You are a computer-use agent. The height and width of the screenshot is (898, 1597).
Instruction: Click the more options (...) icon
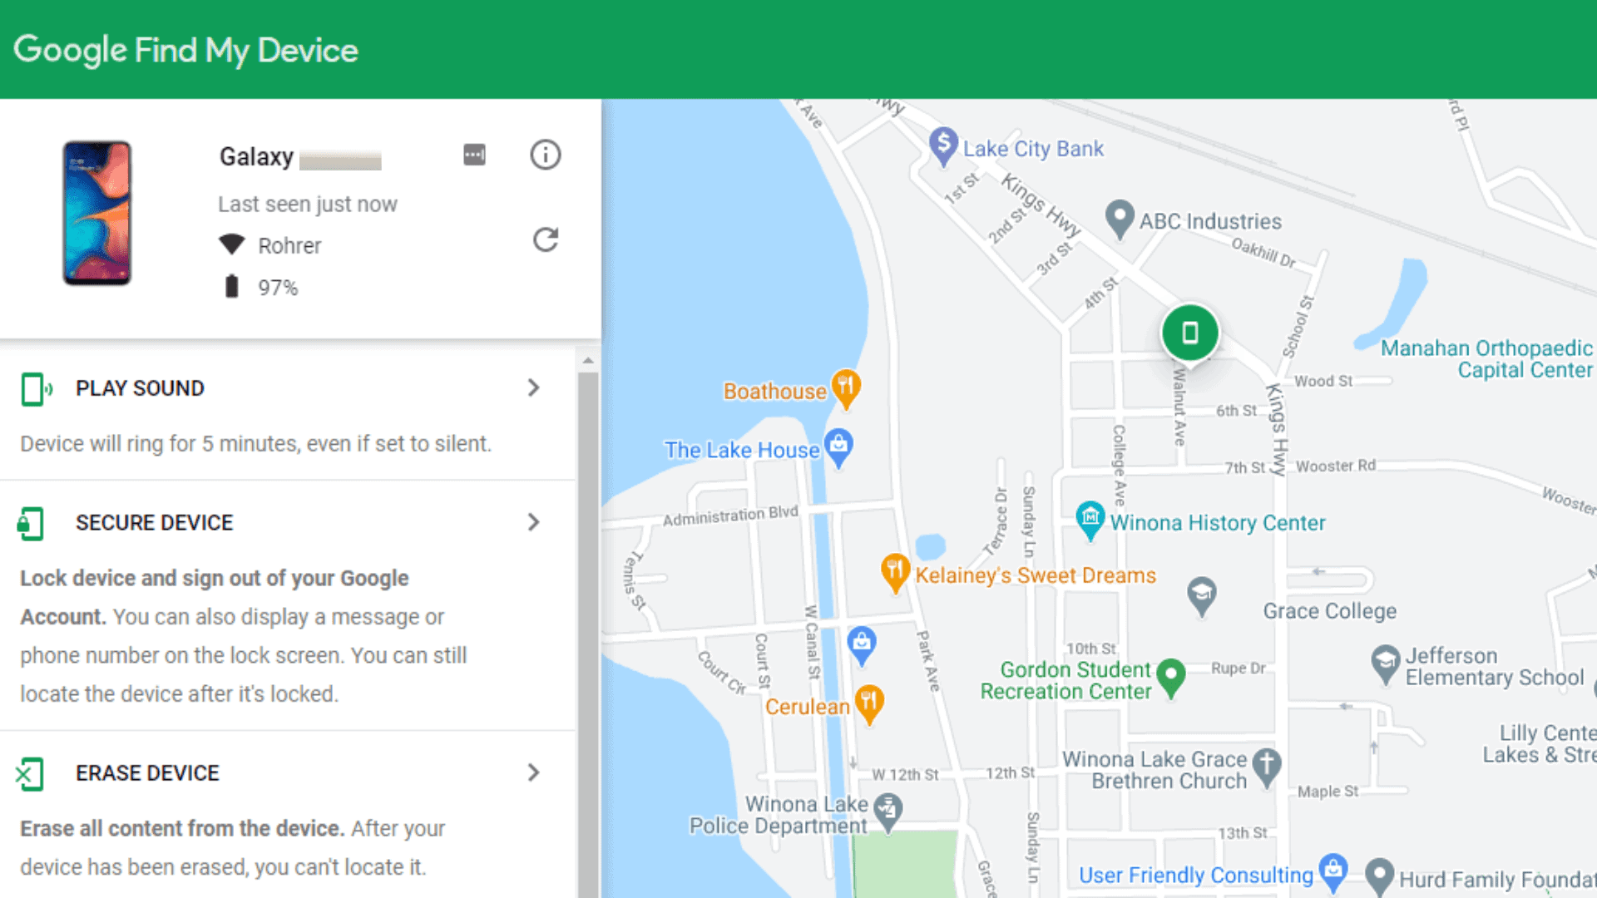coord(474,155)
